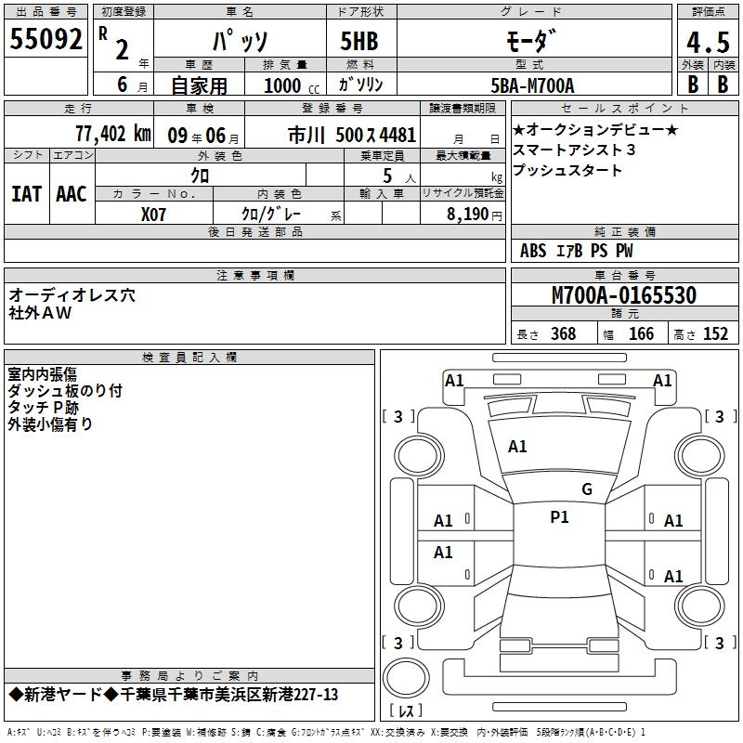Select the equipment list ABS エアB PS PW
743x743 pixels.
pos(577,250)
